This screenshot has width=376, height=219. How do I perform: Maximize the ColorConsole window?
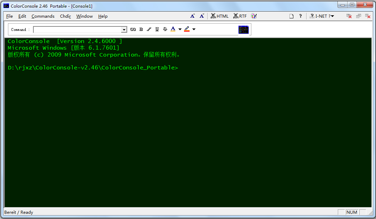click(x=352, y=5)
